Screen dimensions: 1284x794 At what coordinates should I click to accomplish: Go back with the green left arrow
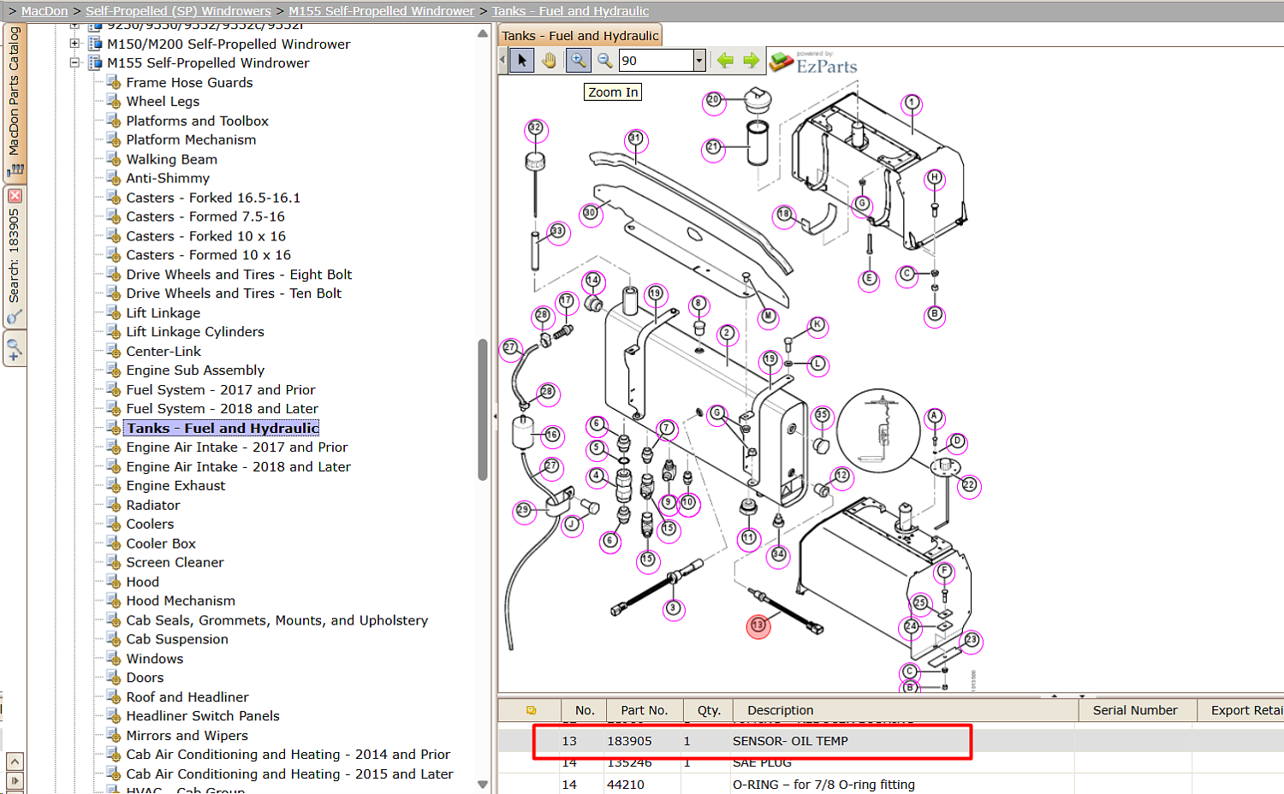click(725, 60)
